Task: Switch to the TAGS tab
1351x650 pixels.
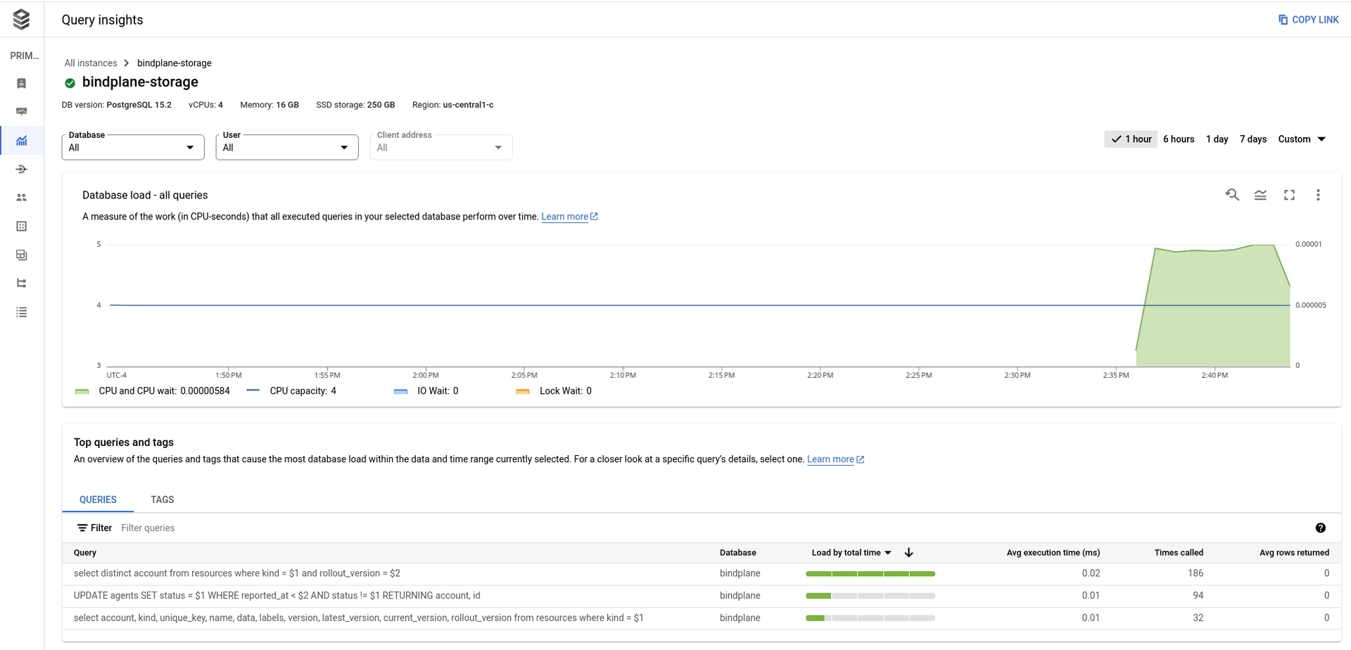Action: pos(162,499)
